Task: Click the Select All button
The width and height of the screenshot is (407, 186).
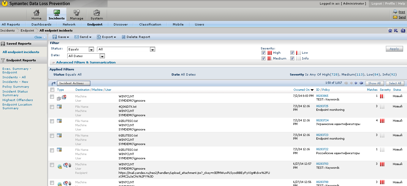Action: pyautogui.click(x=395, y=83)
